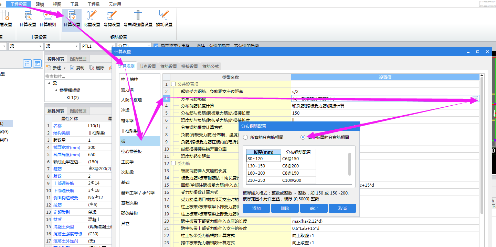Click the 删除 button in 分布钢筋配置 dialog
This screenshot has width=496, height=247.
[285, 208]
